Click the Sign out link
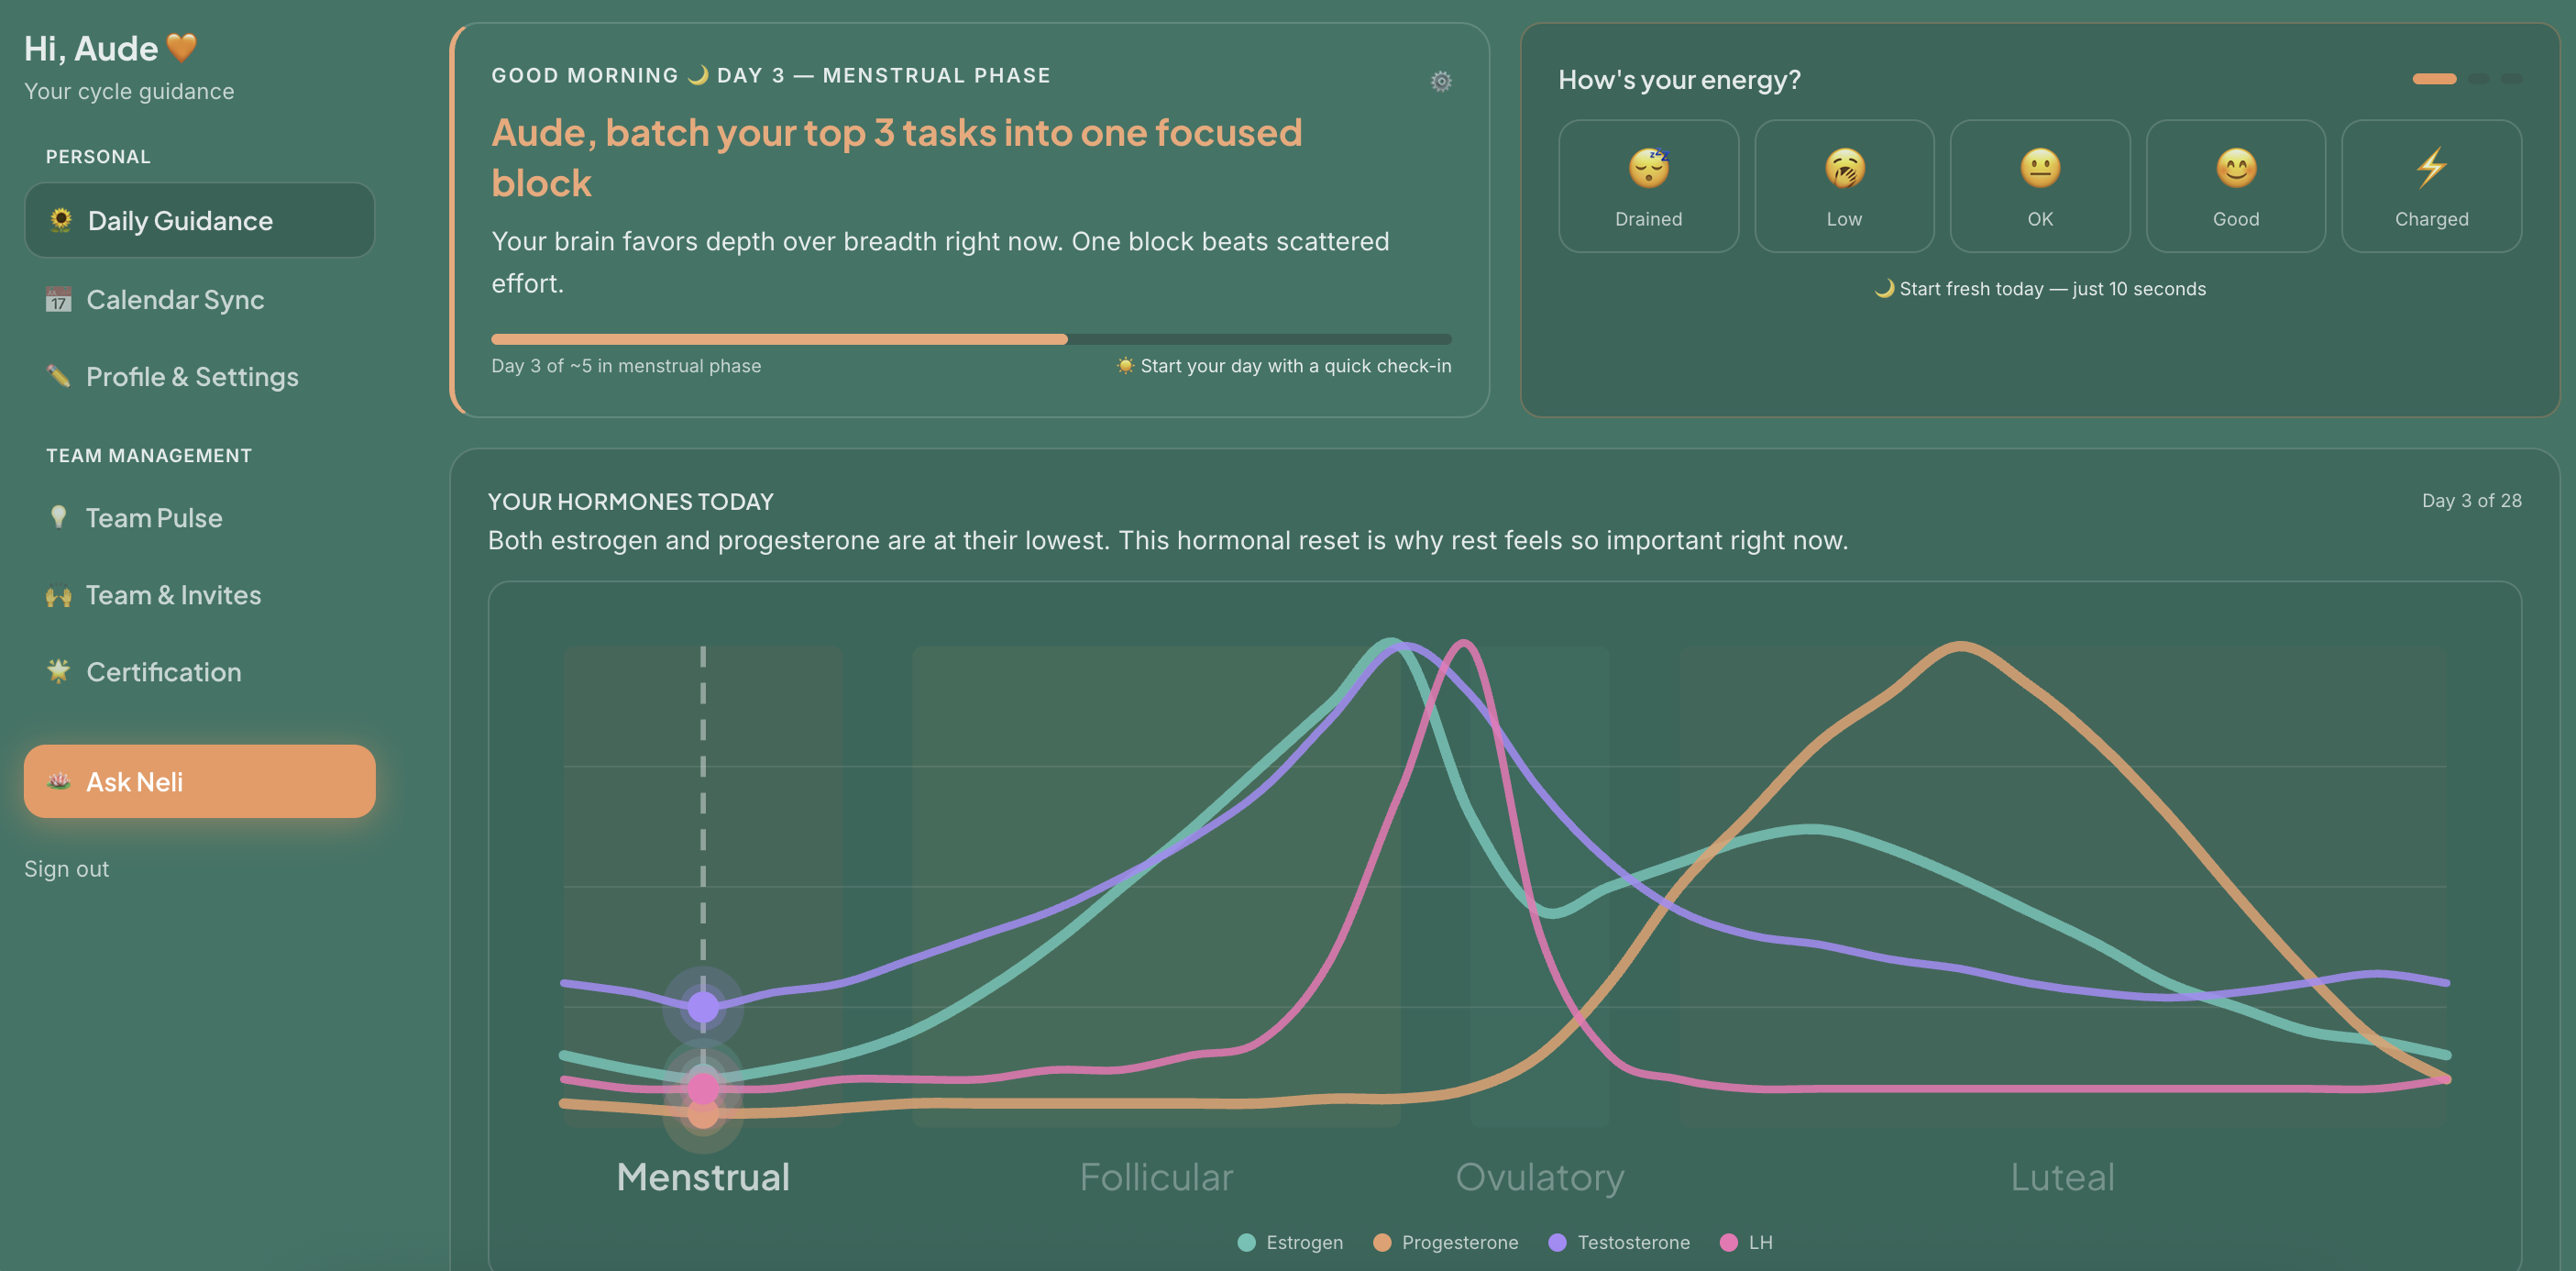Screen dimensions: 2576x1271 point(67,869)
